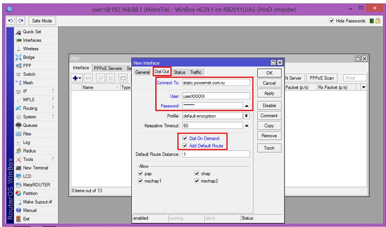Viewport: 386px width, 227px height.
Task: Click OK in the New Interface dialog
Action: [269, 73]
